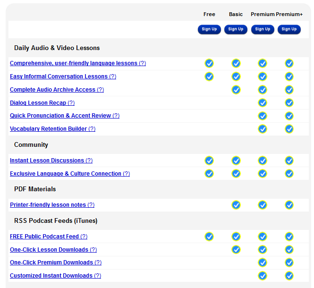Open Customized Instant Downloads link
The width and height of the screenshot is (314, 288).
pos(55,276)
